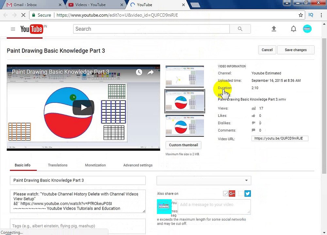
Task: Click the raw file name .wmv text
Action: coord(252,99)
